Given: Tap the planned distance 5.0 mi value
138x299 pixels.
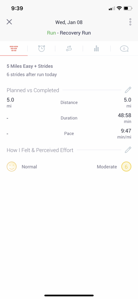Looking at the screenshot, I should pyautogui.click(x=10, y=102).
